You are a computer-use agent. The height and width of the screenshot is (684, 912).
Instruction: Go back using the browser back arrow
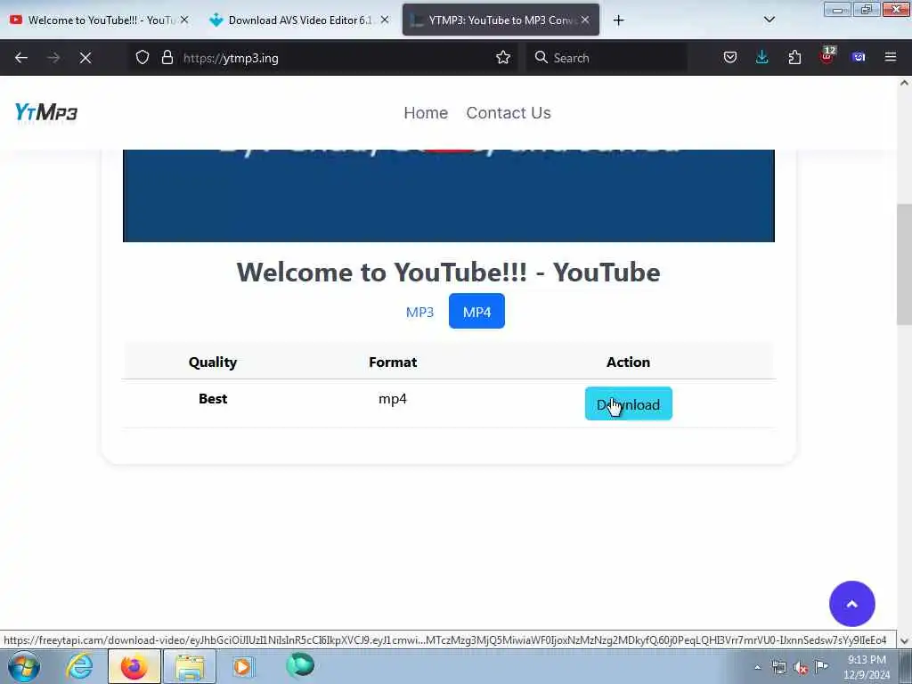coord(21,58)
